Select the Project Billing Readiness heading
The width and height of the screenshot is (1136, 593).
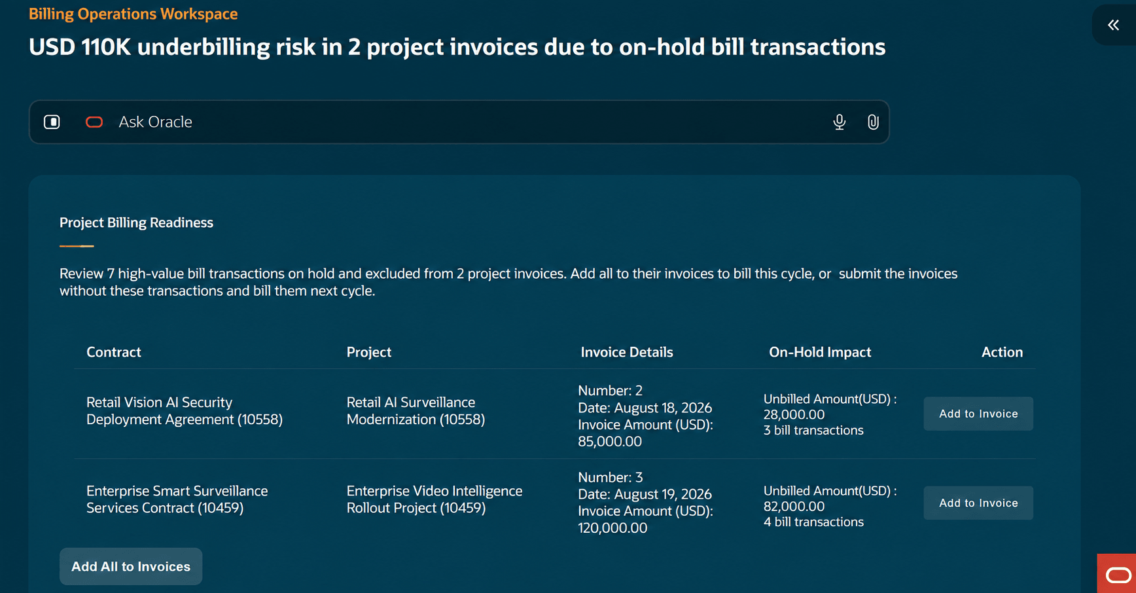pyautogui.click(x=136, y=223)
